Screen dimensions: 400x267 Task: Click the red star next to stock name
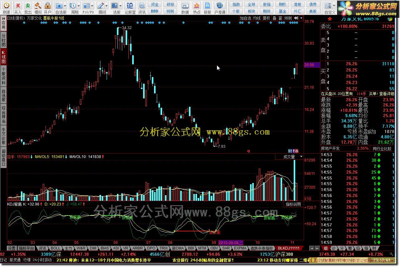pyautogui.click(x=330, y=18)
